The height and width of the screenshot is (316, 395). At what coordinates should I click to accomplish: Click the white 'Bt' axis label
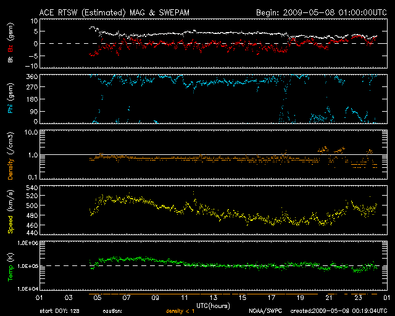[x=10, y=59]
